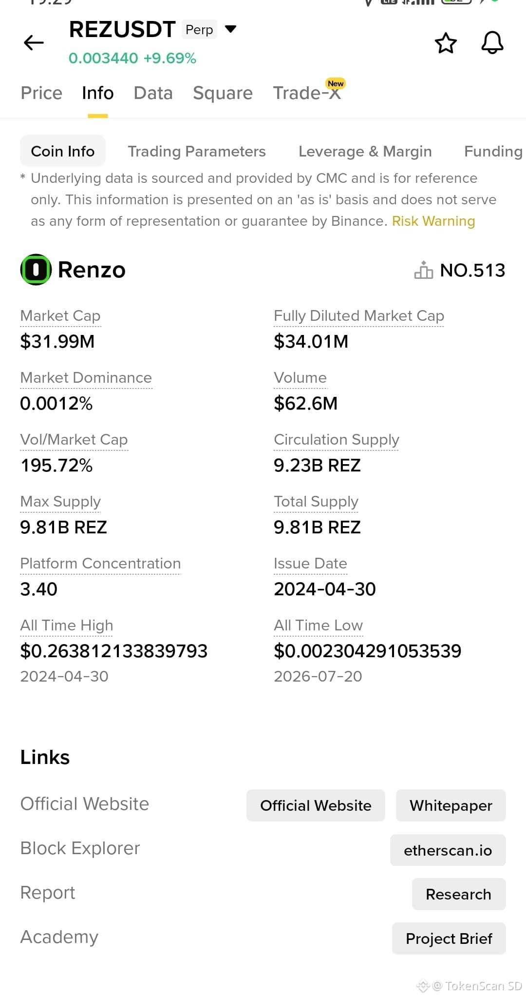Open the Official Website button
Image resolution: width=526 pixels, height=998 pixels.
(x=316, y=805)
